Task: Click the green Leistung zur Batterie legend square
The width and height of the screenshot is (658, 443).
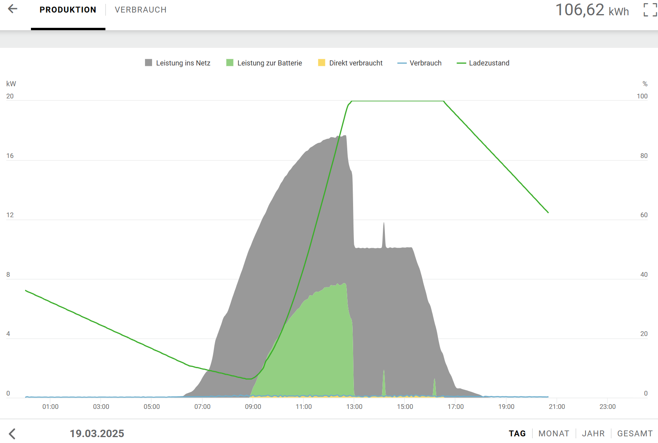Action: (230, 63)
